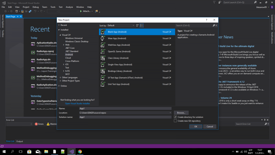The image size is (275, 155).
Task: Switch templates to small icons view
Action: click(x=137, y=25)
